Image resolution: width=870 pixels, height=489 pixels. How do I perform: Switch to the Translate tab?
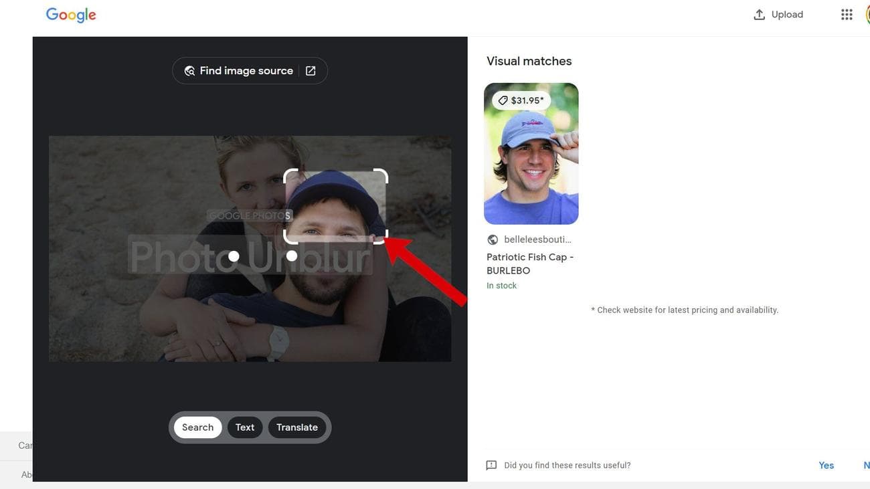(297, 427)
